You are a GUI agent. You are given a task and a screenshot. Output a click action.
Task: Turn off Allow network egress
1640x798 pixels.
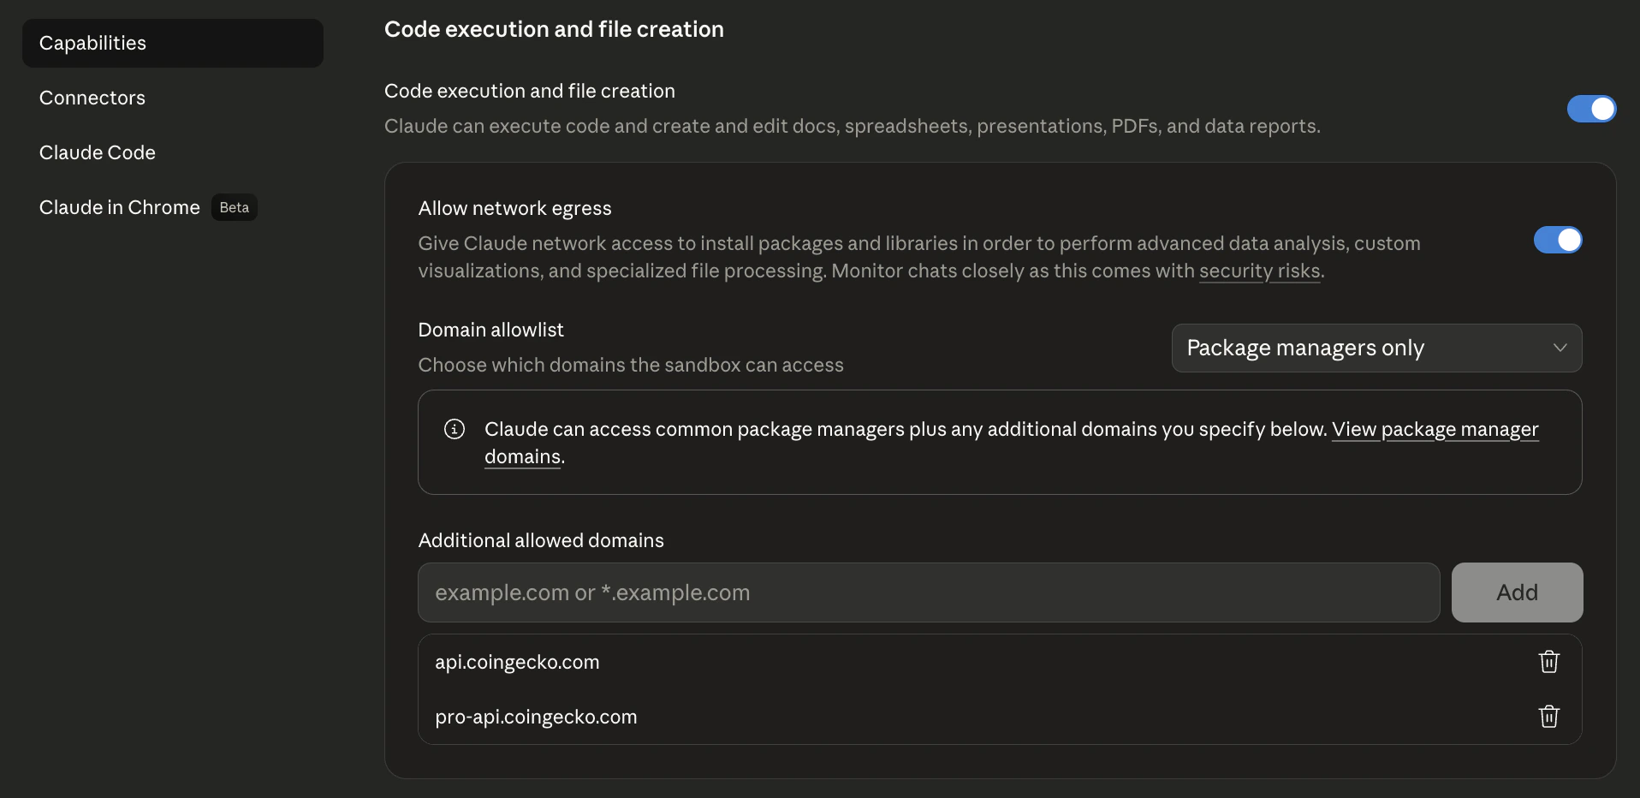click(x=1557, y=240)
